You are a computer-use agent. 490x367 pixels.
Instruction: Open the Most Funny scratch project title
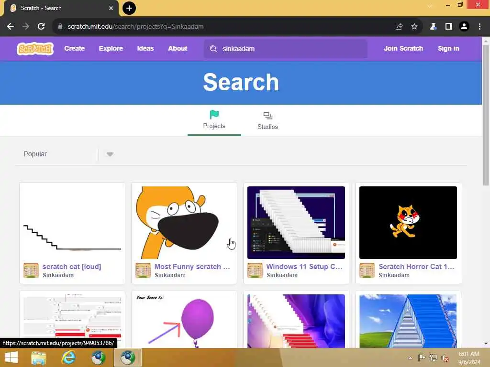[192, 267]
